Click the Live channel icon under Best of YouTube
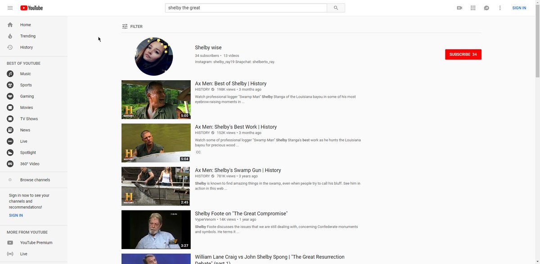The height and width of the screenshot is (264, 540). pos(10,141)
